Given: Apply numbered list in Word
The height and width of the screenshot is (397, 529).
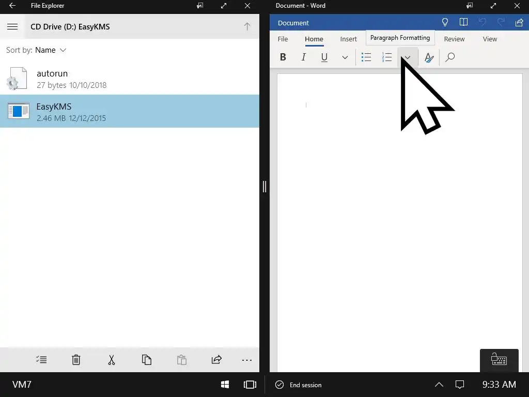Looking at the screenshot, I should 386,57.
